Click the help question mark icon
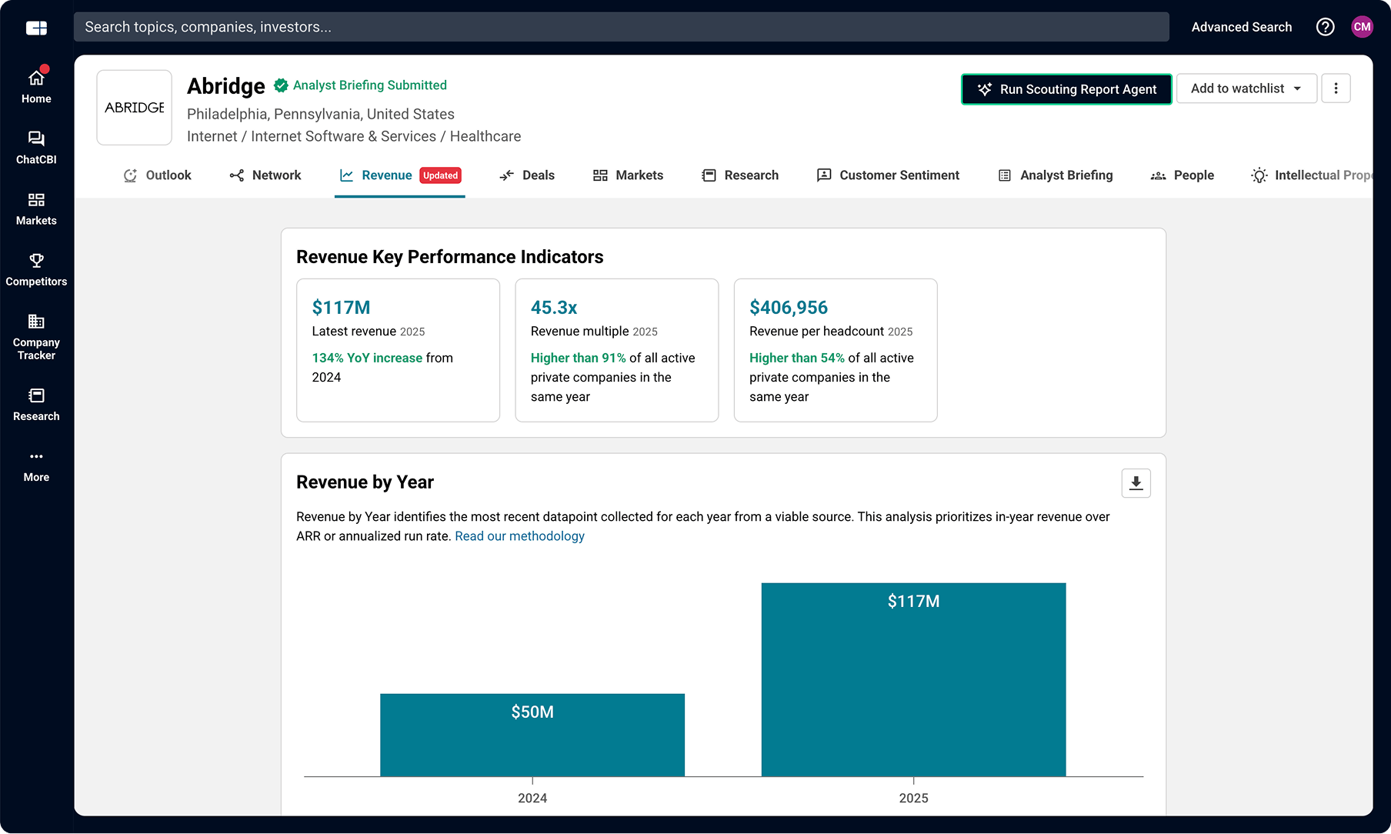This screenshot has height=834, width=1391. (1325, 27)
